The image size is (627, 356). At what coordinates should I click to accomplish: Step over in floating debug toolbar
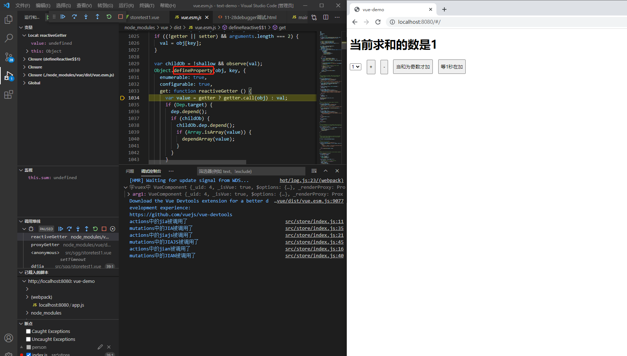point(74,17)
